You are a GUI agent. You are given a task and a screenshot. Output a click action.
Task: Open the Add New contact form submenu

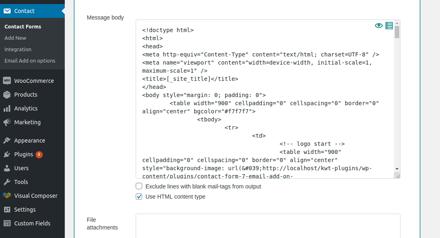pyautogui.click(x=15, y=38)
